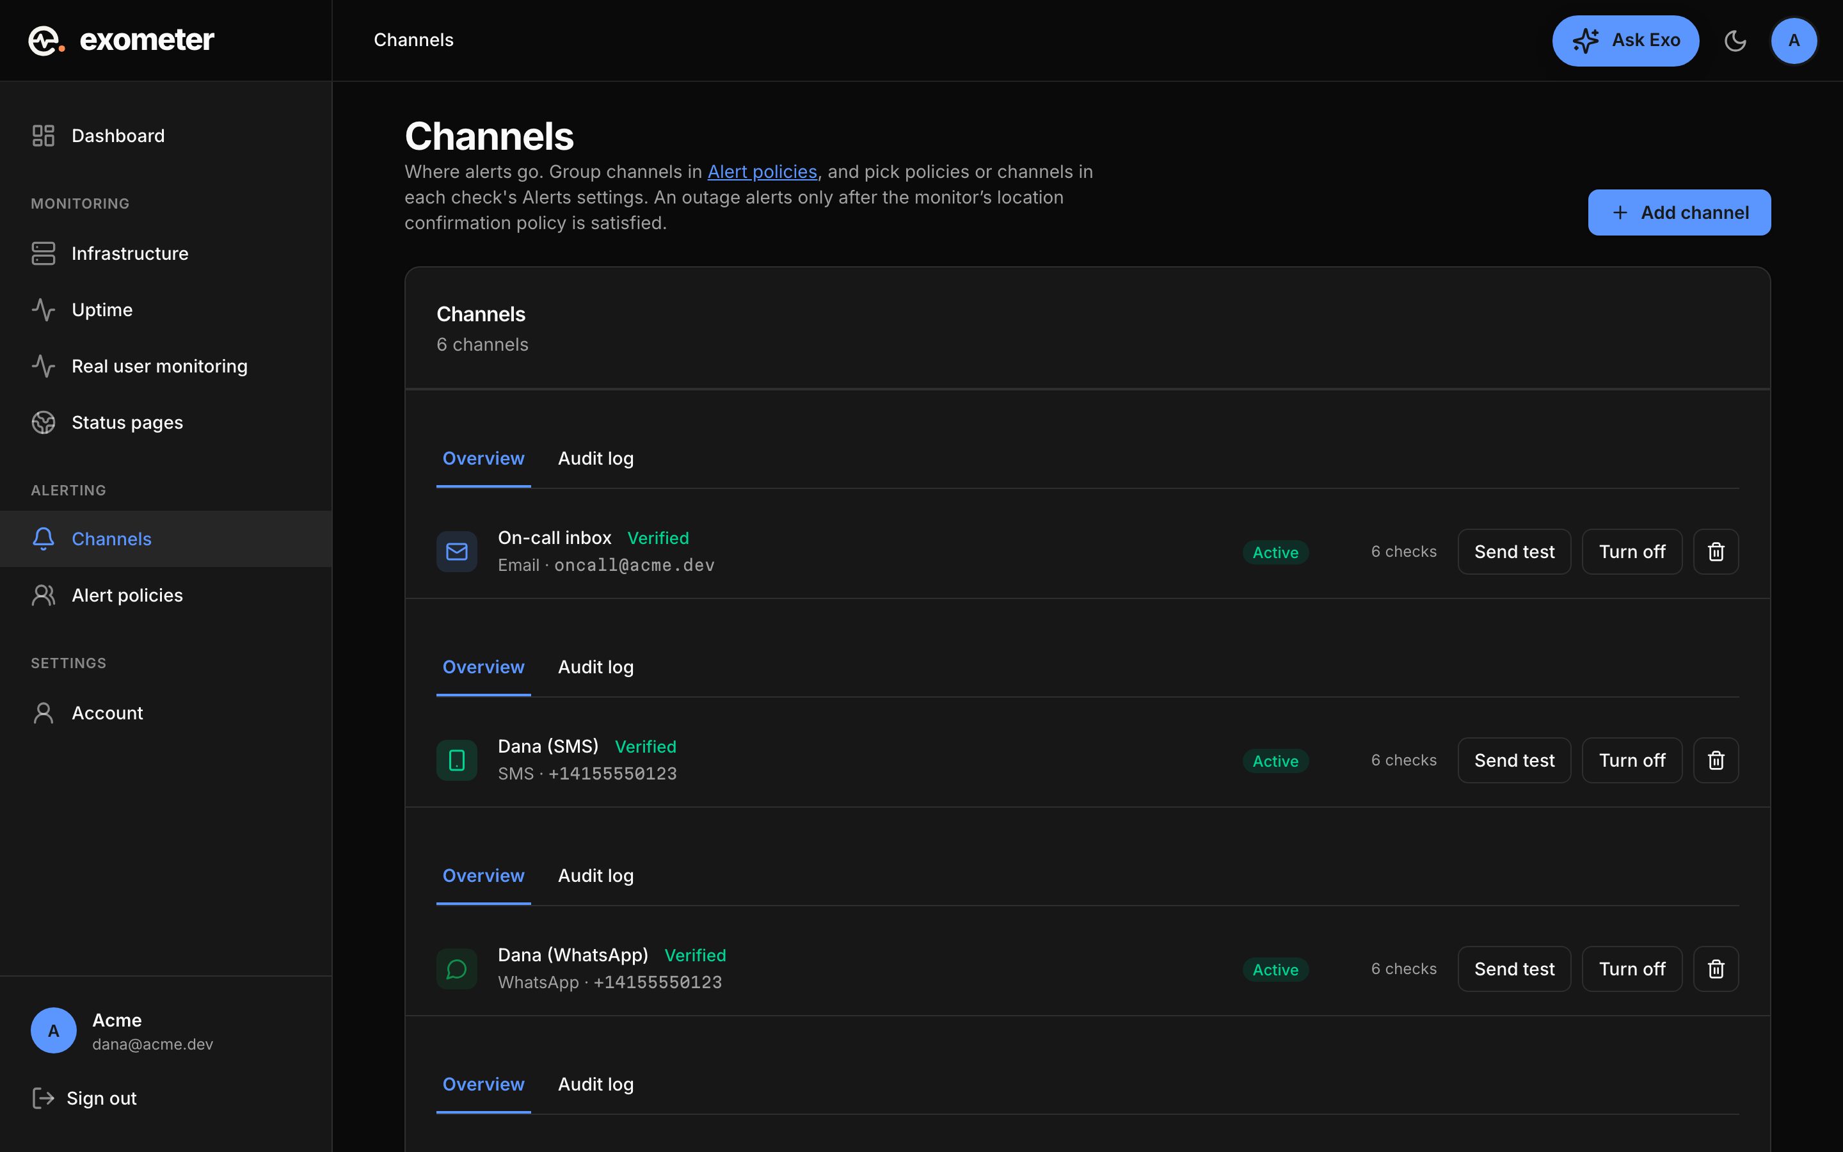Click the Infrastructure server icon

coord(44,253)
